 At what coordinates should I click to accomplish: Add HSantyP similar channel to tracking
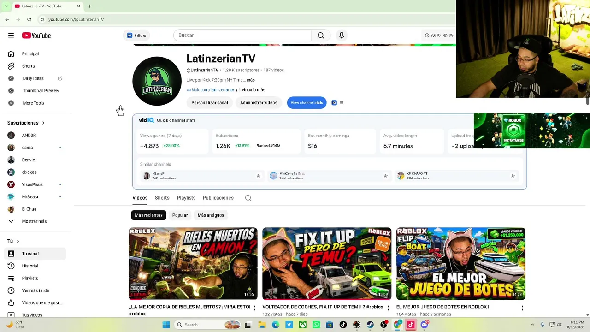(259, 176)
